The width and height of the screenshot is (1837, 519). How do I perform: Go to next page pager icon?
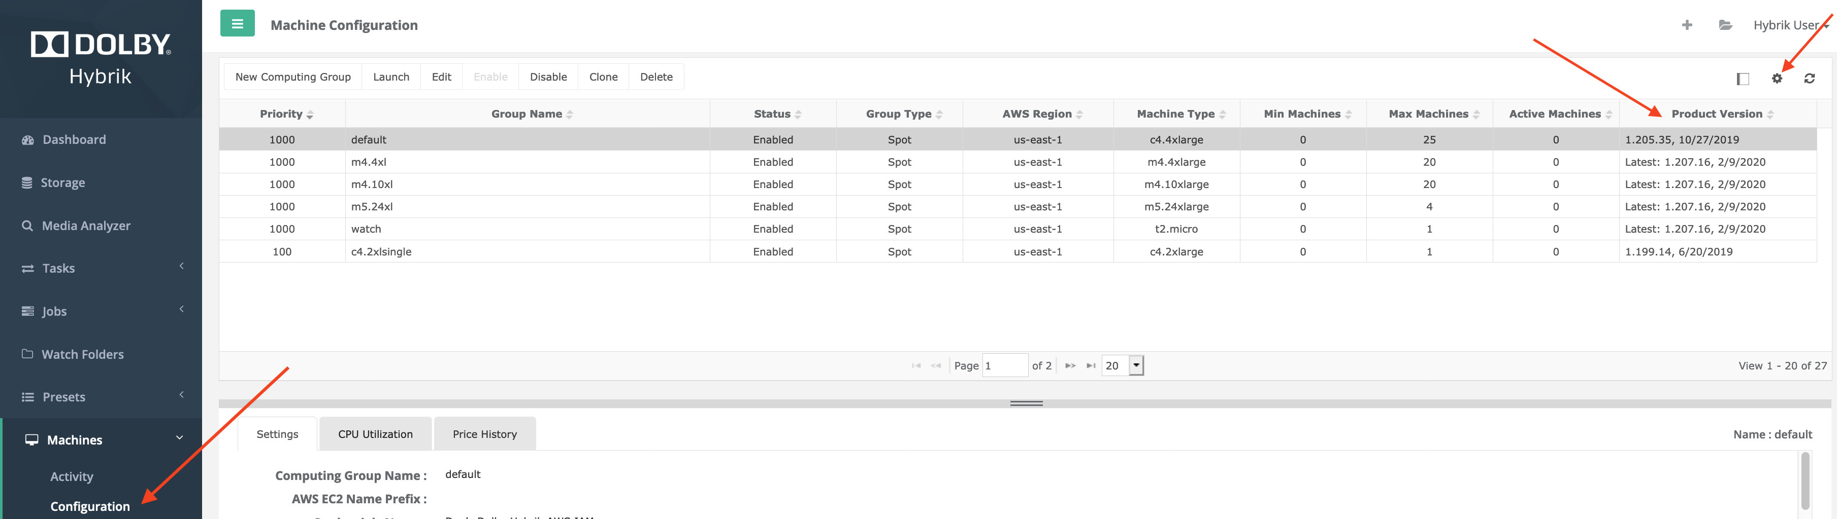(x=1070, y=366)
